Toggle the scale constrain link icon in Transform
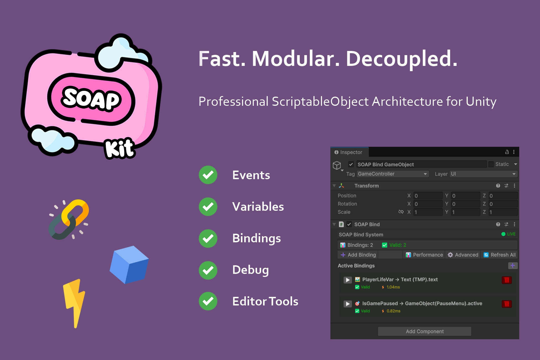The image size is (540, 360). (401, 212)
